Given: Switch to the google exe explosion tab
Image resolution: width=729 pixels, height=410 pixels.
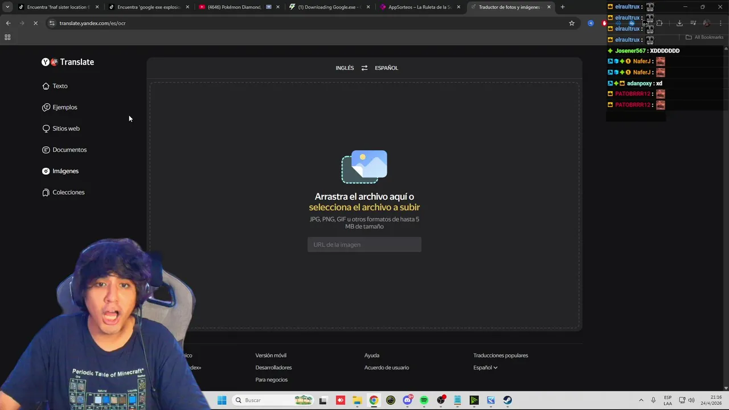Looking at the screenshot, I should [x=149, y=7].
